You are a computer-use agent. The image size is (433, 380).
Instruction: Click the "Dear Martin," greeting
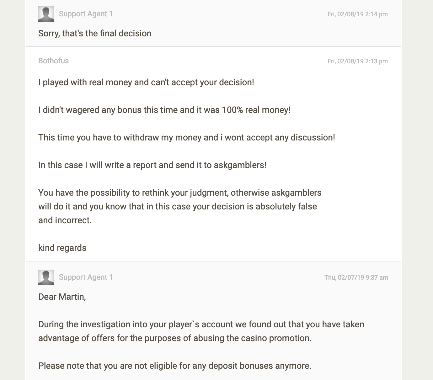pyautogui.click(x=62, y=297)
